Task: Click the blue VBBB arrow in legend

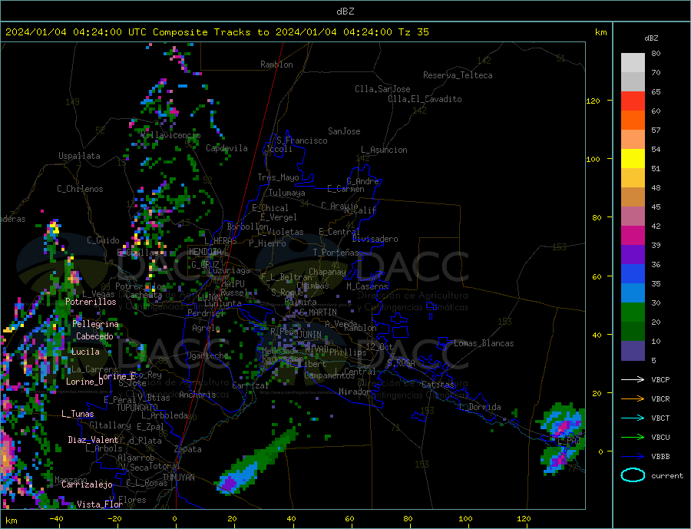Action: coord(634,456)
